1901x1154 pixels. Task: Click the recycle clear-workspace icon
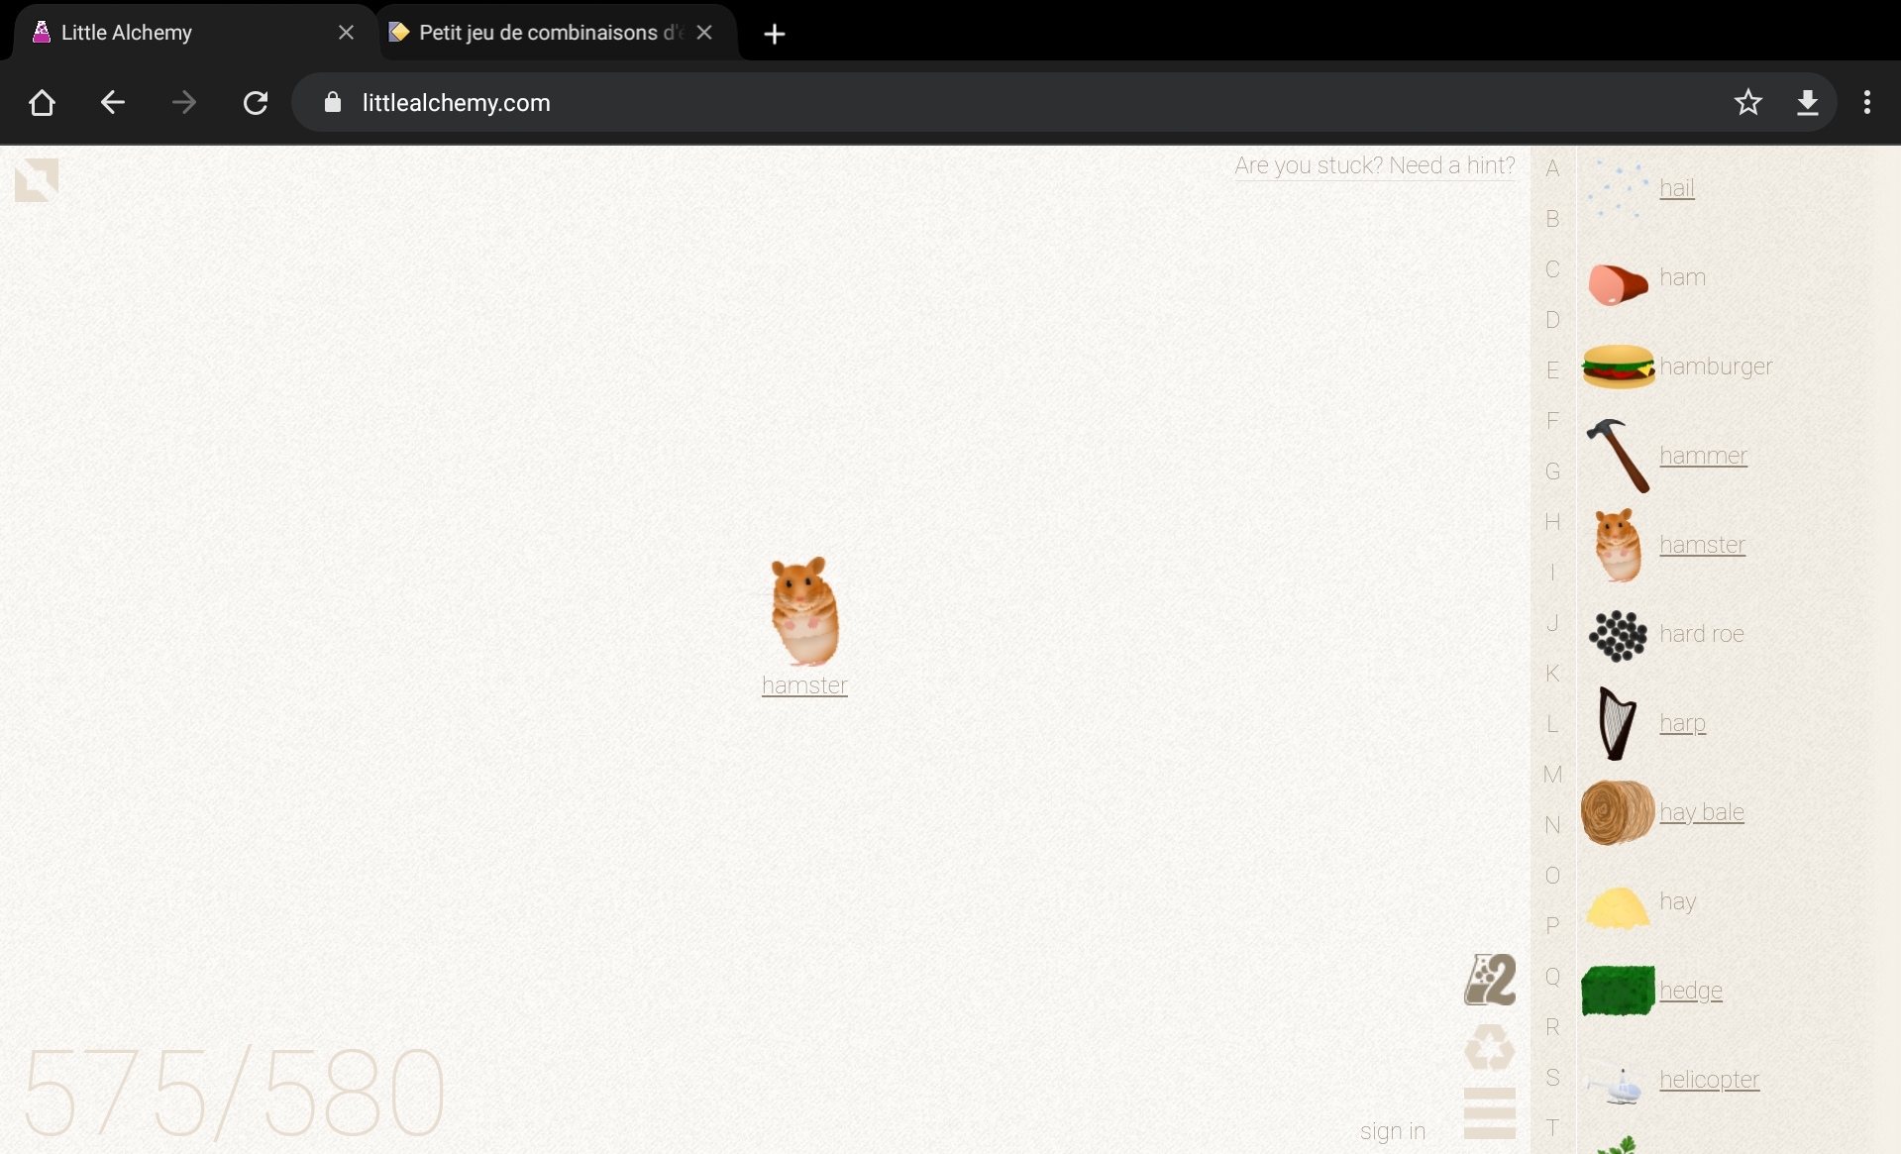point(1490,1046)
